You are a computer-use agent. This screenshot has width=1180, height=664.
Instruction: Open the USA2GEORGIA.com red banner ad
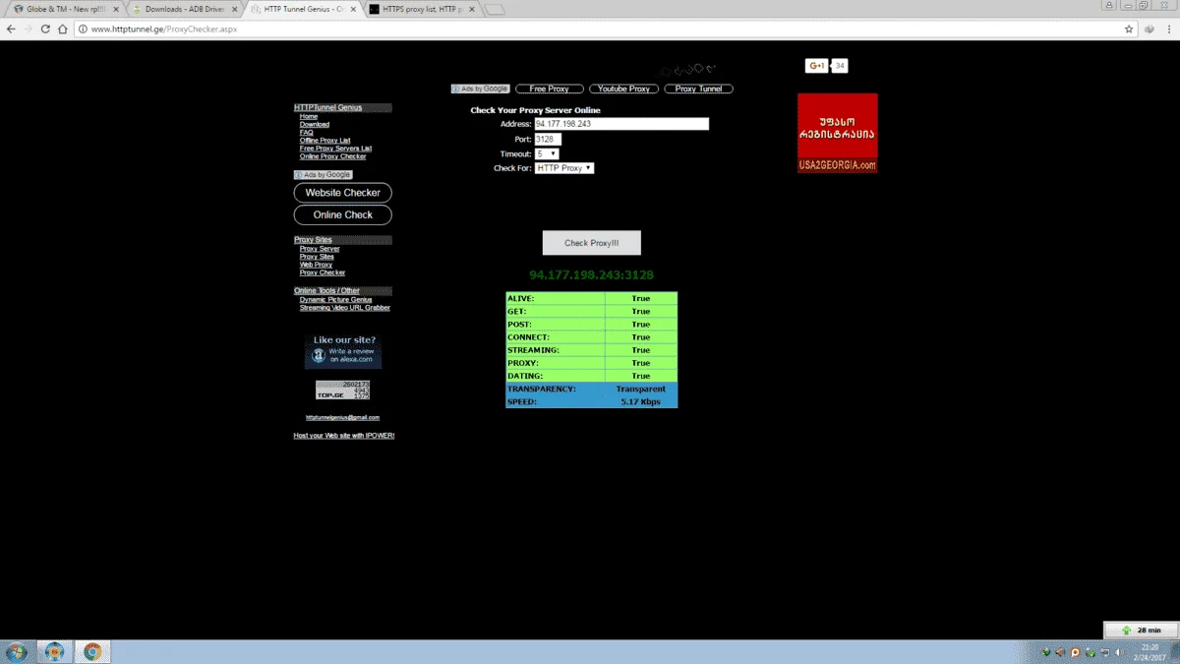[x=838, y=133]
